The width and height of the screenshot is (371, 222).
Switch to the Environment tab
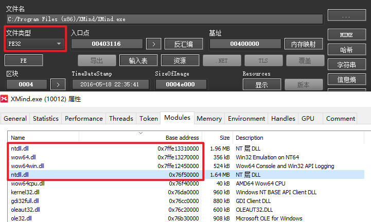246,118
